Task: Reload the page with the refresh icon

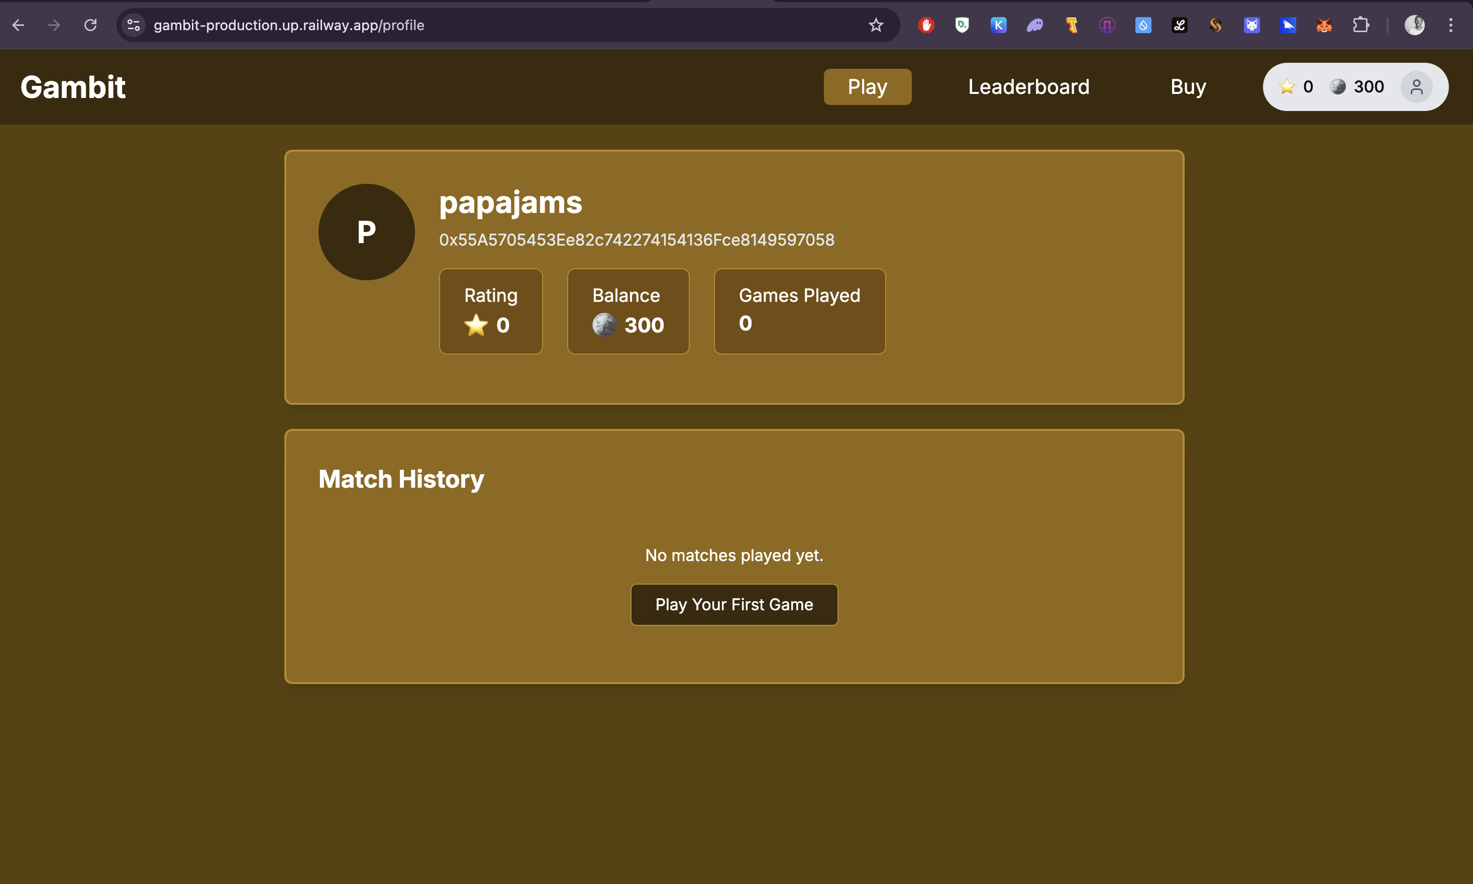Action: pyautogui.click(x=90, y=25)
